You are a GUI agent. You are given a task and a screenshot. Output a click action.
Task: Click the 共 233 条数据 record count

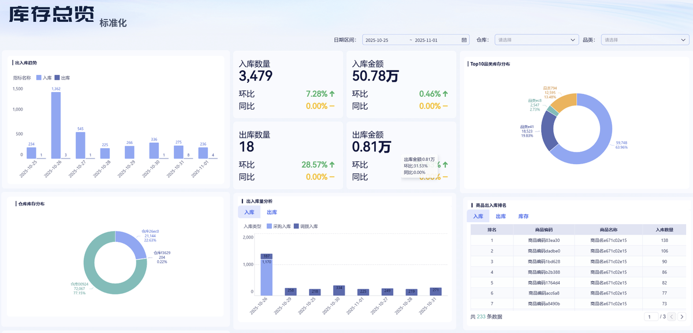tap(486, 316)
